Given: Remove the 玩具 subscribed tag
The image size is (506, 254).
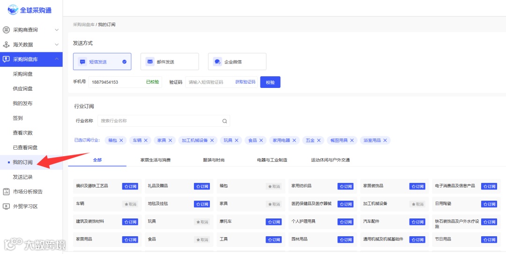Looking at the screenshot, I should [237, 140].
